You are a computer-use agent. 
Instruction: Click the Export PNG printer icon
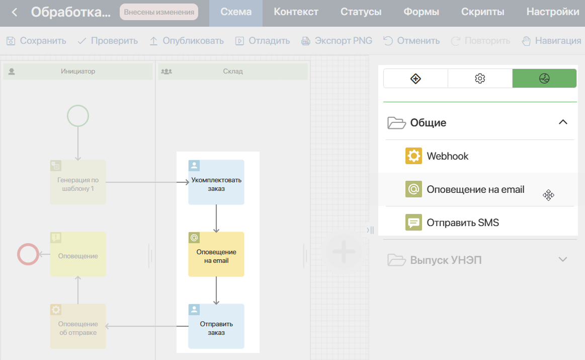[x=305, y=41]
